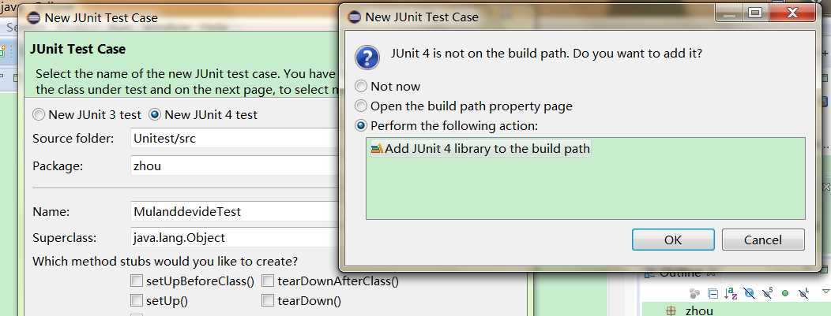Click Focus on Active Task in Outline
The image size is (831, 316).
coord(695,293)
